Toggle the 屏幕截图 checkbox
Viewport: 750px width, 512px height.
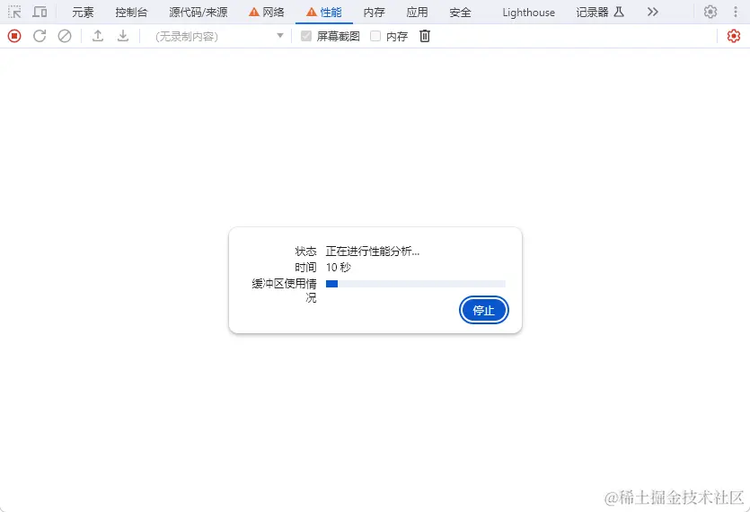[306, 36]
